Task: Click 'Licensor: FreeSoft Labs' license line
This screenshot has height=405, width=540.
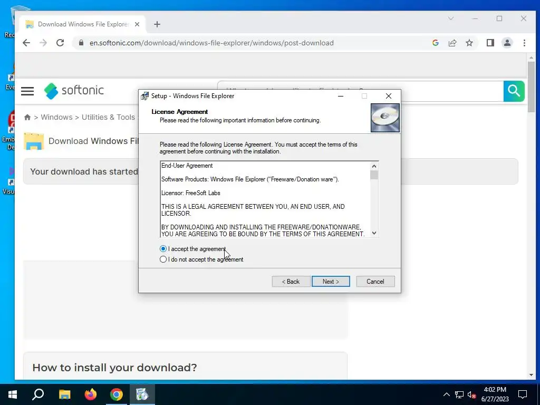Action: click(x=190, y=193)
